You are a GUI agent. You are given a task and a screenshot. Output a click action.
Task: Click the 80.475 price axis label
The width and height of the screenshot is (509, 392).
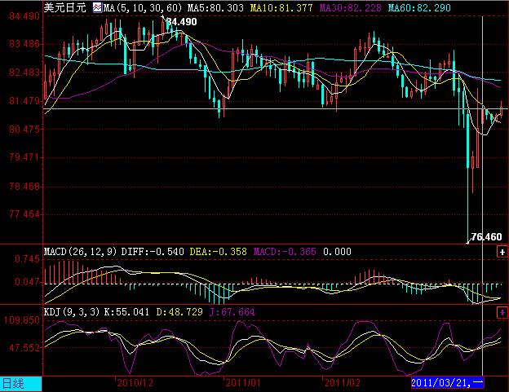click(x=24, y=130)
